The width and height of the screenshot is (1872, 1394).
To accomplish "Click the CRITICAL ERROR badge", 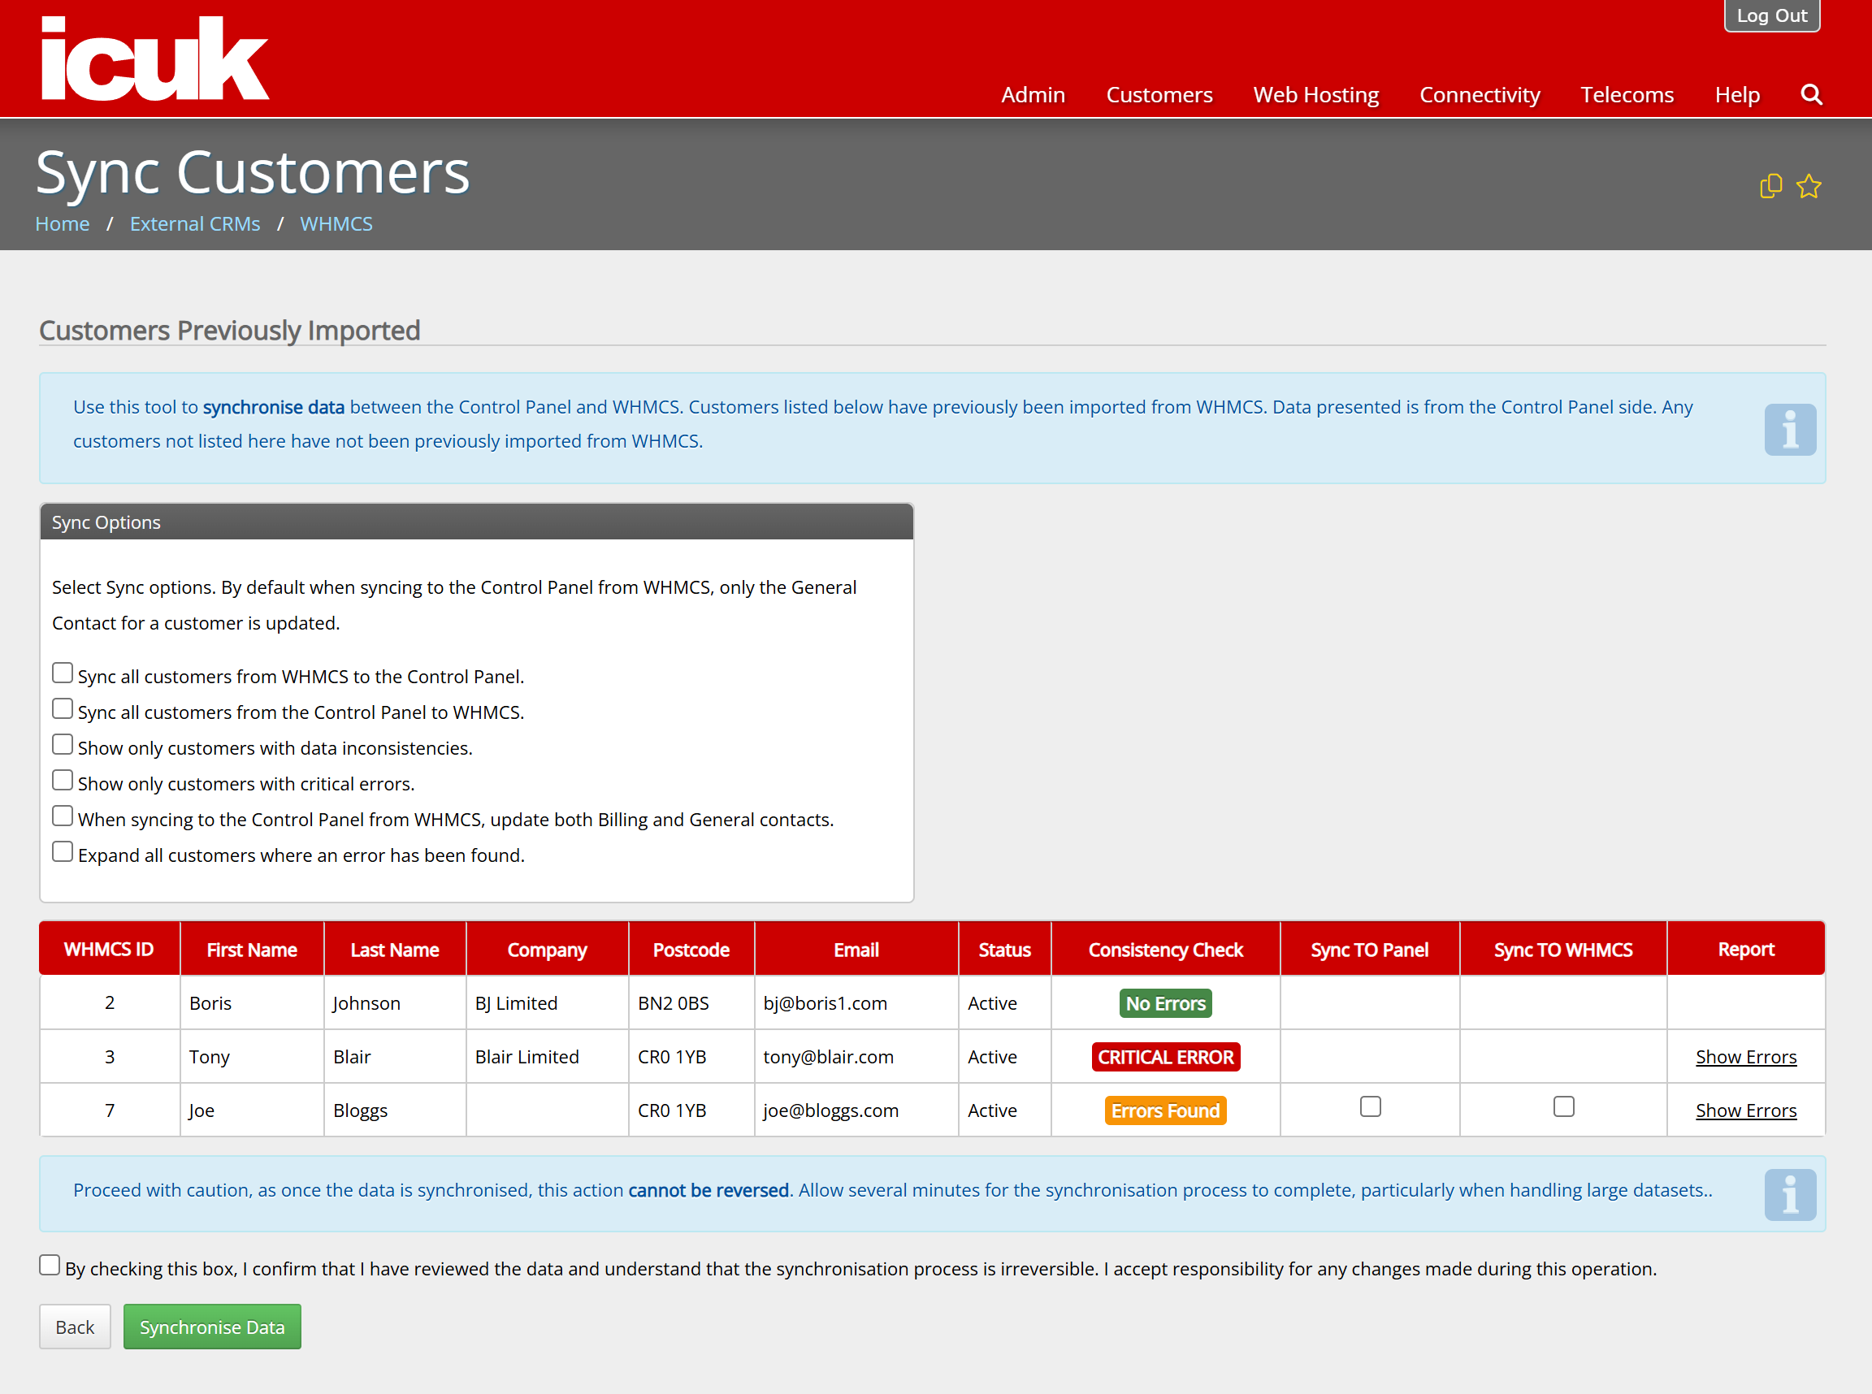I will [x=1166, y=1058].
